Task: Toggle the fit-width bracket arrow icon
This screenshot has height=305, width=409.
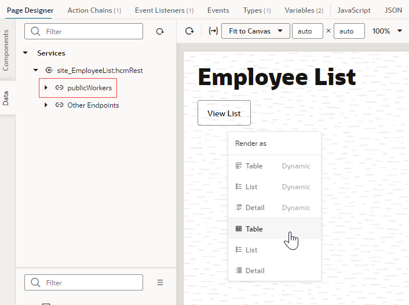Action: [213, 31]
